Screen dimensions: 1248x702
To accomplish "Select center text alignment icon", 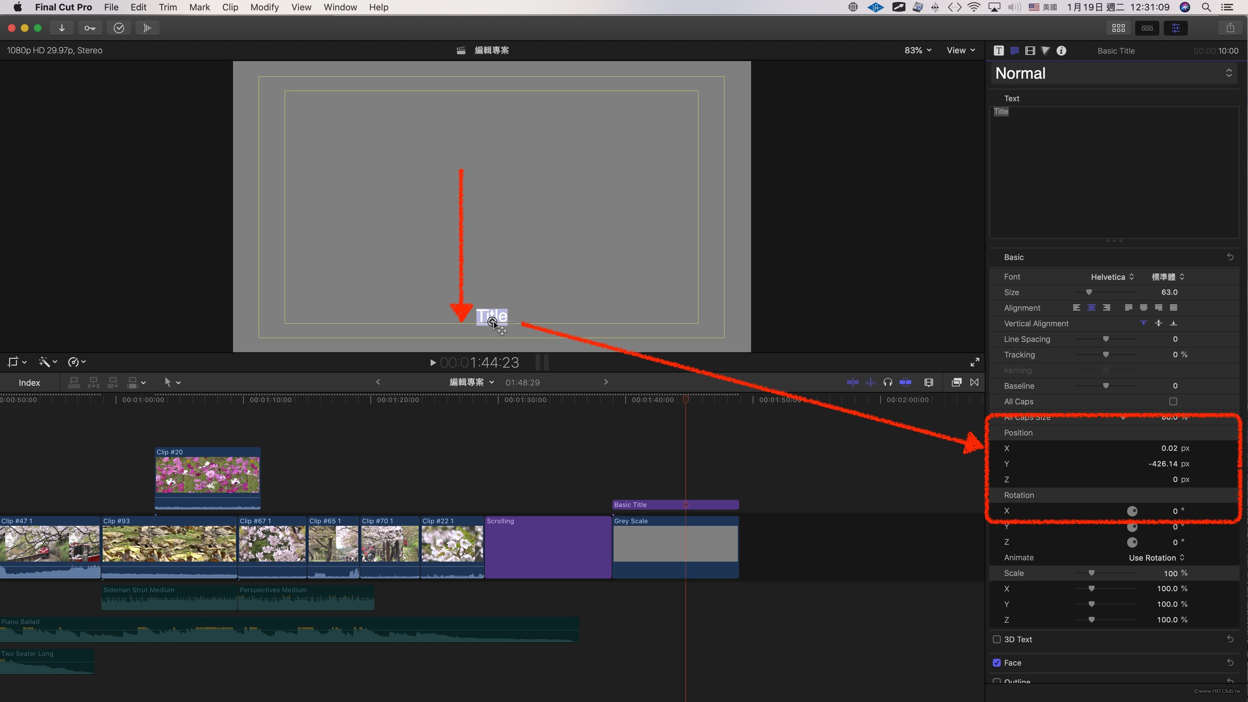I will click(x=1092, y=308).
